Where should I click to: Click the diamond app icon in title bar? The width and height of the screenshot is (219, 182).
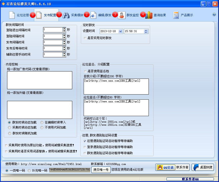(3, 3)
